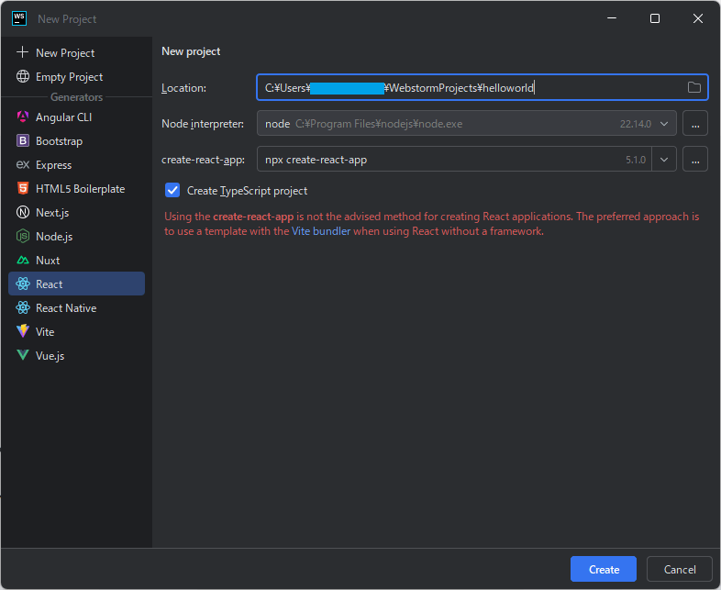Image resolution: width=721 pixels, height=590 pixels.
Task: Click the Vue.js logo icon
Action: pos(23,355)
